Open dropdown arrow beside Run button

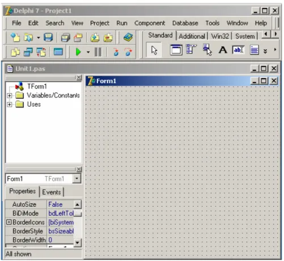point(88,52)
